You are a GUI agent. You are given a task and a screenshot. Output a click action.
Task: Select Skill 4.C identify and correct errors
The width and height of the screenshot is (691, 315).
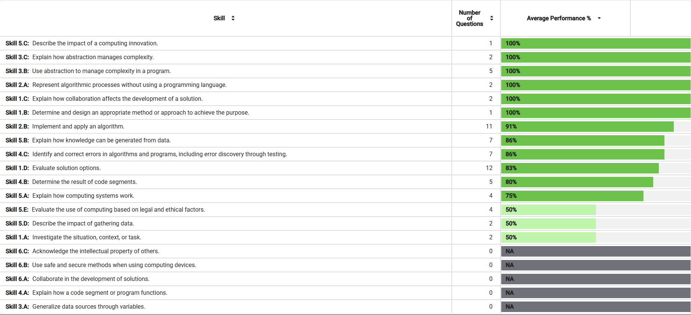click(x=159, y=154)
